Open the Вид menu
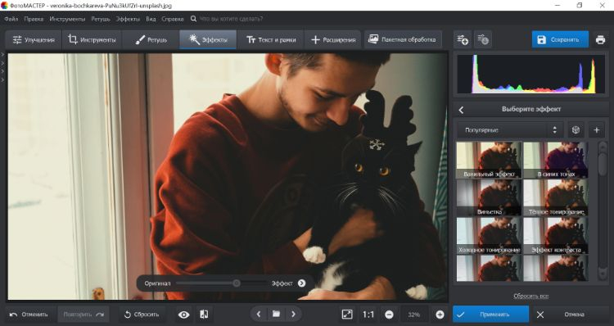 tap(151, 19)
